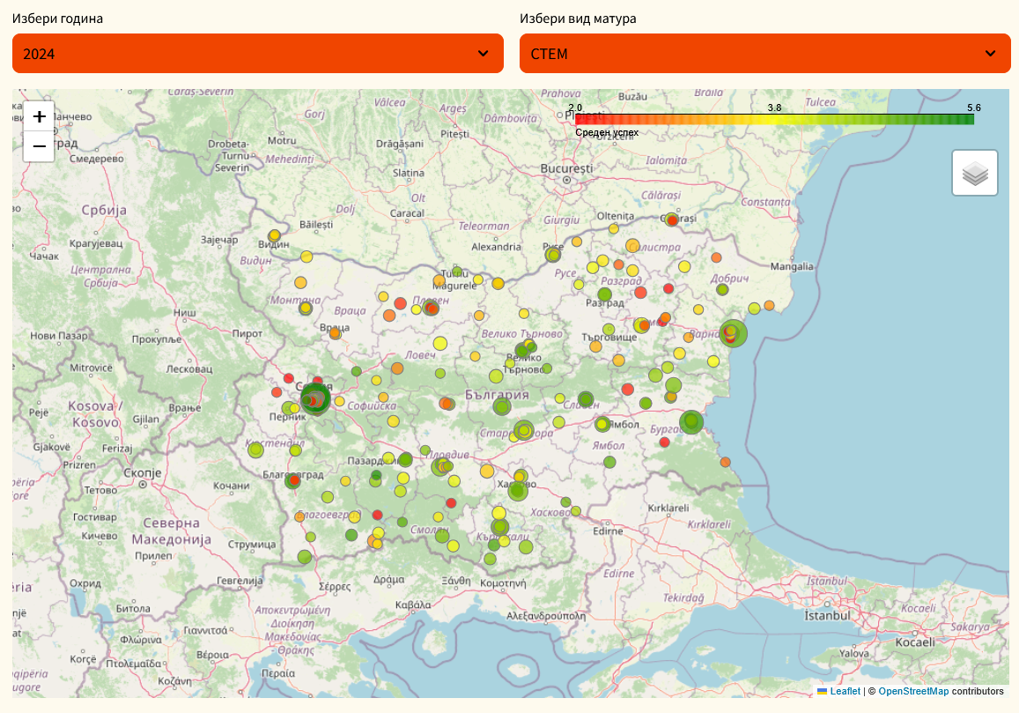The height and width of the screenshot is (713, 1019).
Task: Click the Tulcea label on the map
Action: tap(820, 102)
